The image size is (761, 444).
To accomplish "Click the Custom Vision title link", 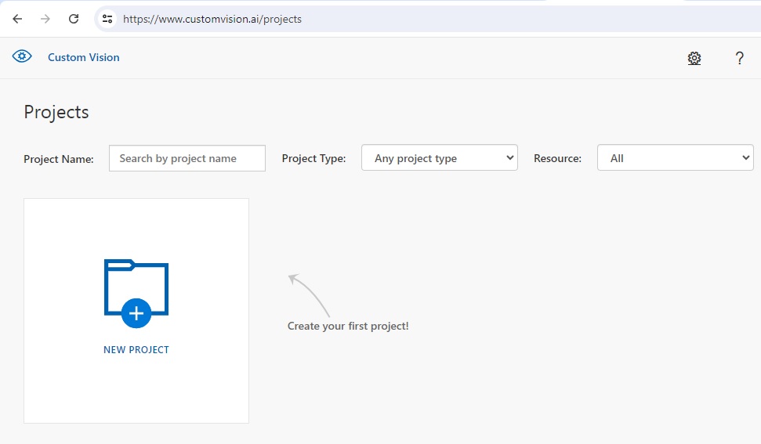I will coord(84,57).
